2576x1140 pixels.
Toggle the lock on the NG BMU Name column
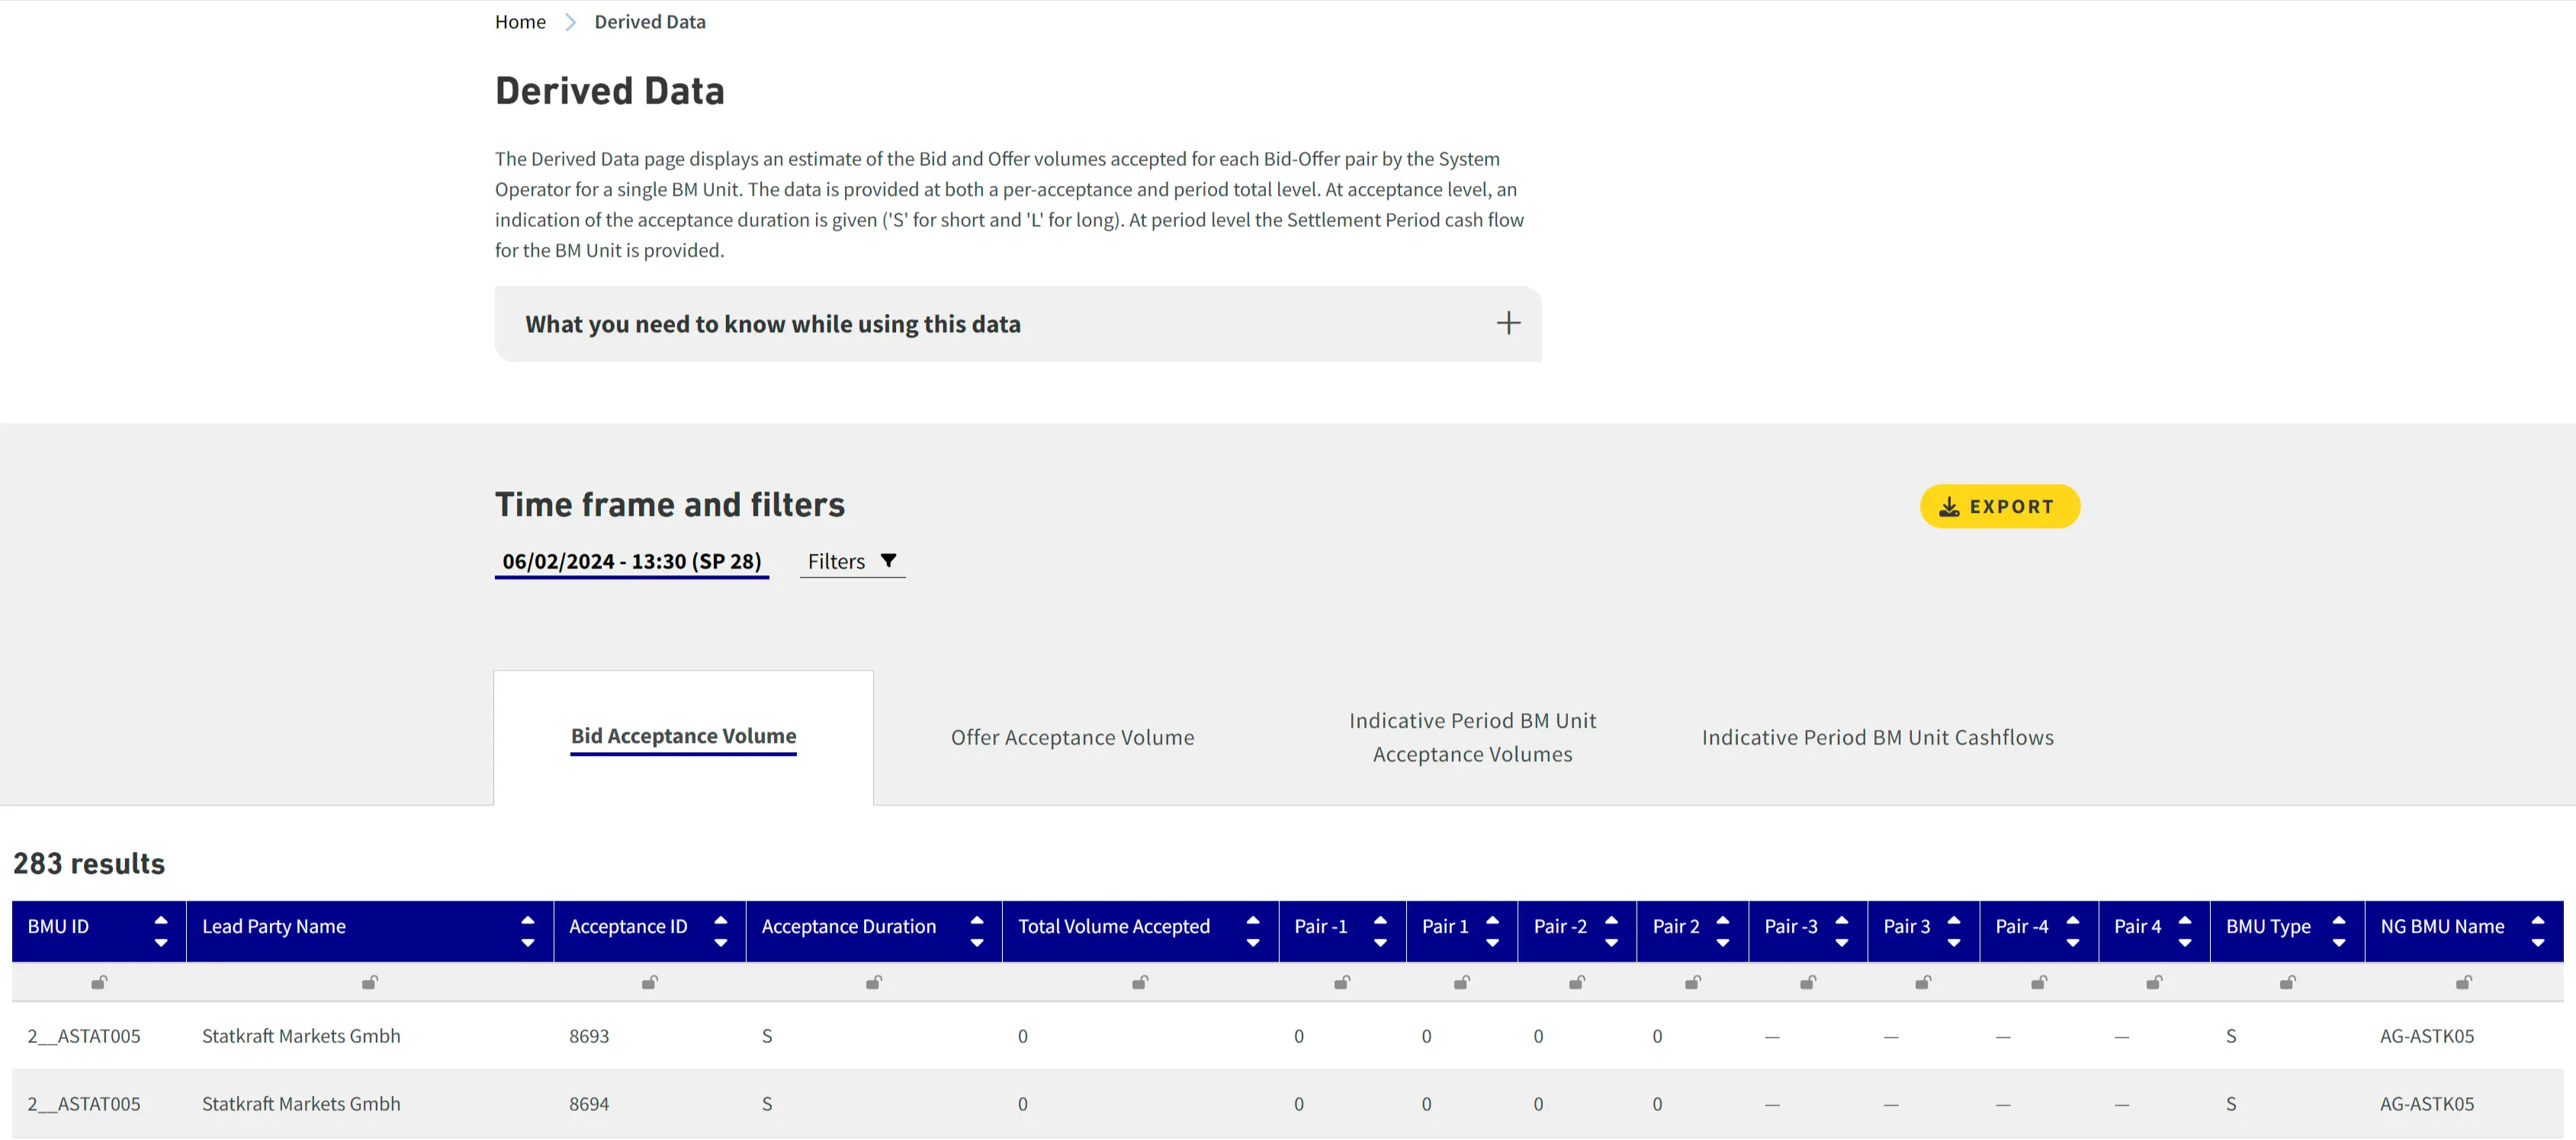(2463, 982)
